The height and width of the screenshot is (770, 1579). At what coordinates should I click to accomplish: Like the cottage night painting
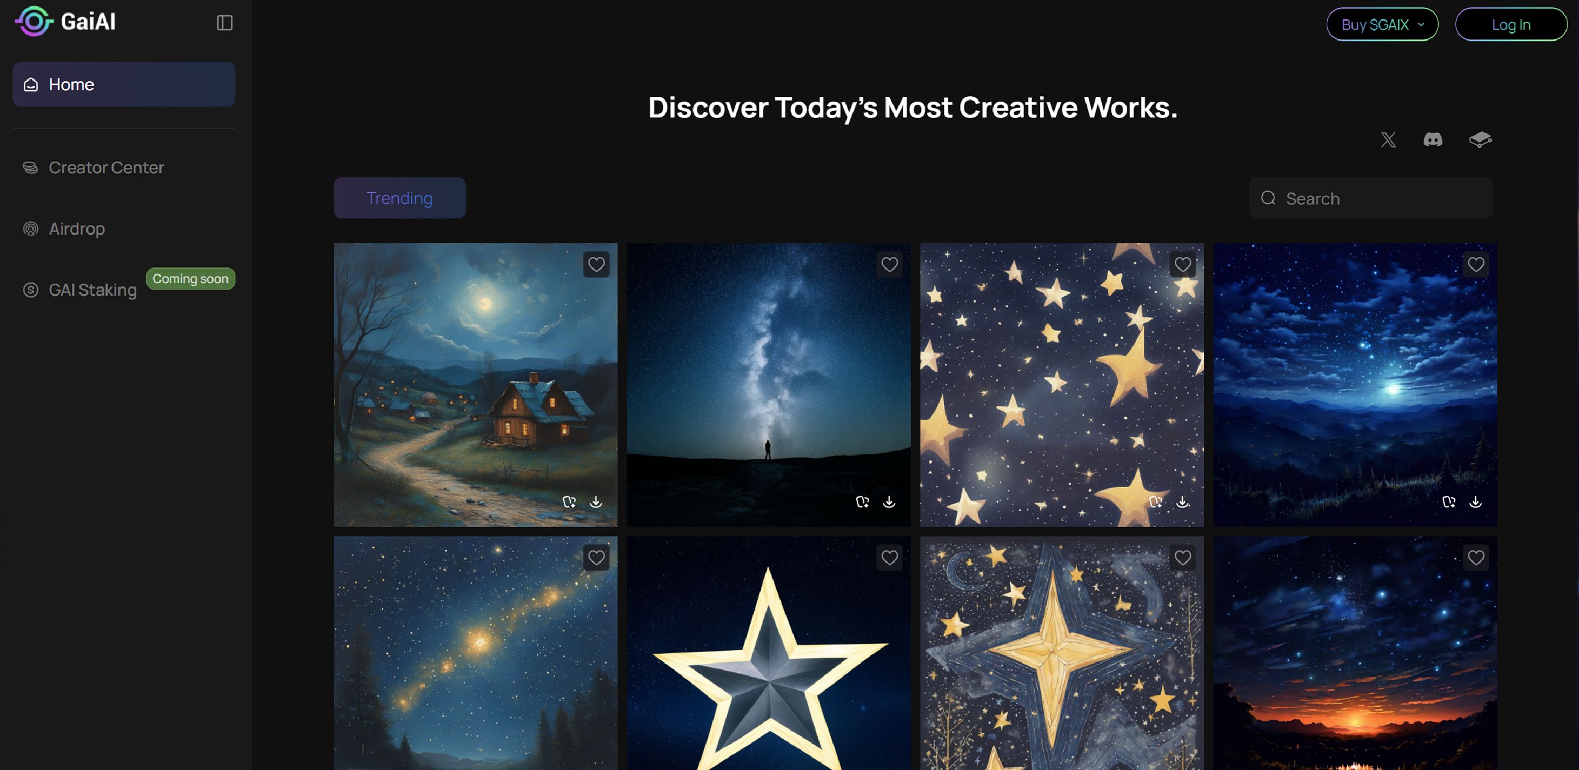tap(596, 265)
